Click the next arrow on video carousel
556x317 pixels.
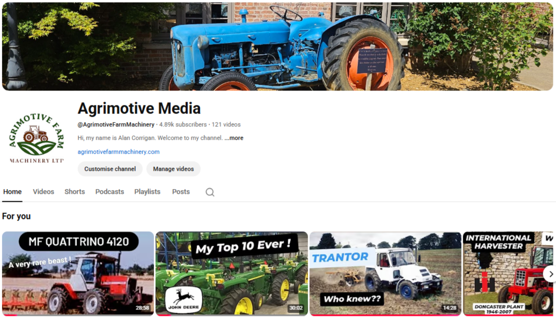pos(550,274)
